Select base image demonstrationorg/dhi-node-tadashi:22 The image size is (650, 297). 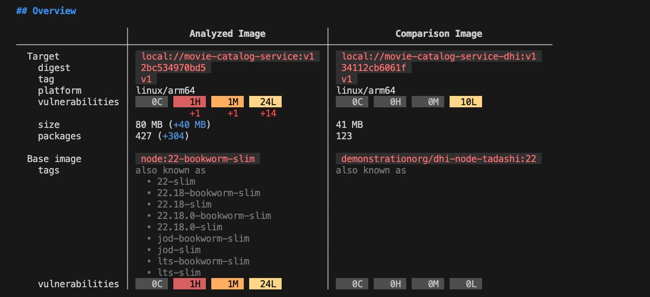point(439,159)
